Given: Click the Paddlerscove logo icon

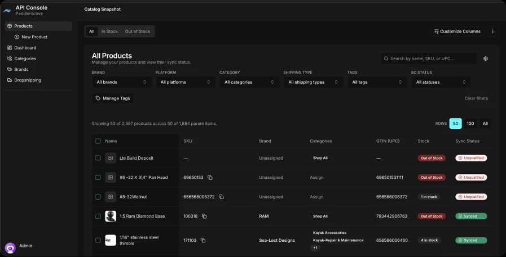Looking at the screenshot, I should [7, 10].
